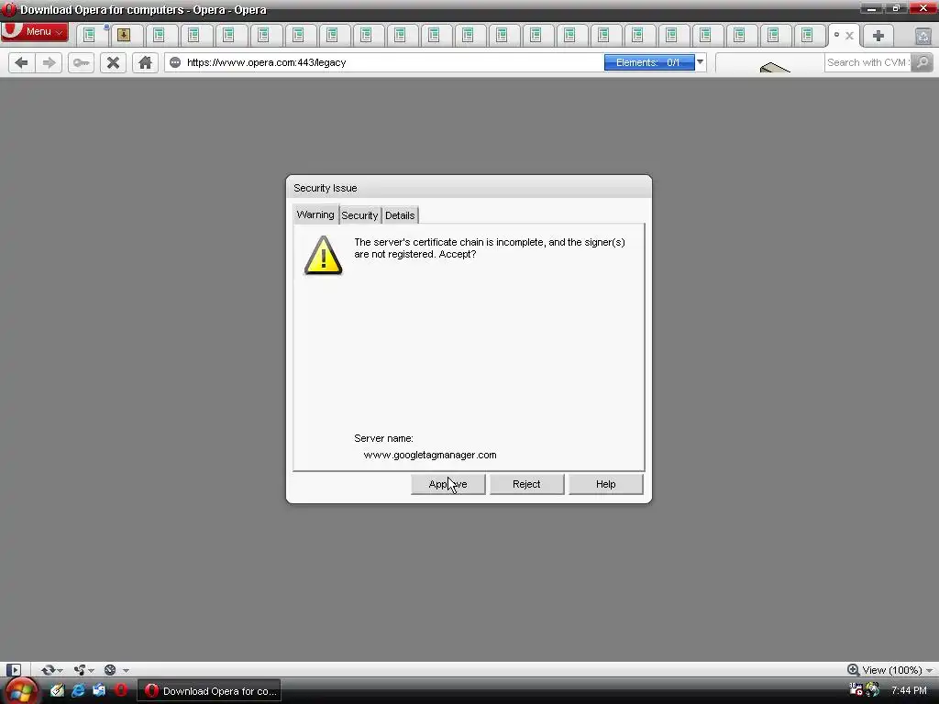Open the View (100%) zoom dropdown

(x=889, y=670)
